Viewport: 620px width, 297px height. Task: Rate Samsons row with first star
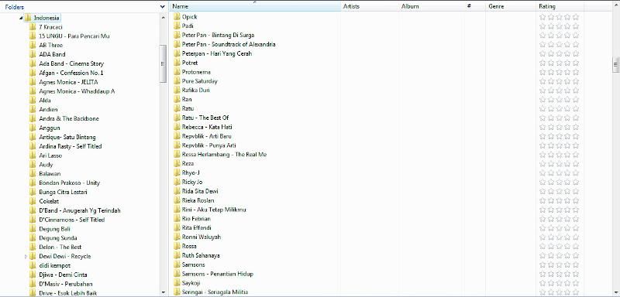point(542,265)
